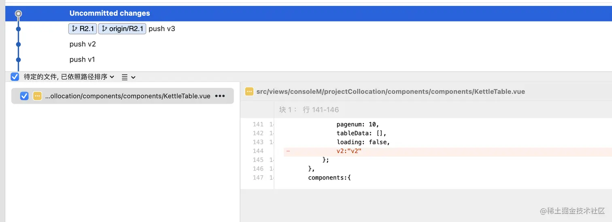The image size is (612, 222).
Task: Click the modified file icon in diff header
Action: (x=249, y=92)
